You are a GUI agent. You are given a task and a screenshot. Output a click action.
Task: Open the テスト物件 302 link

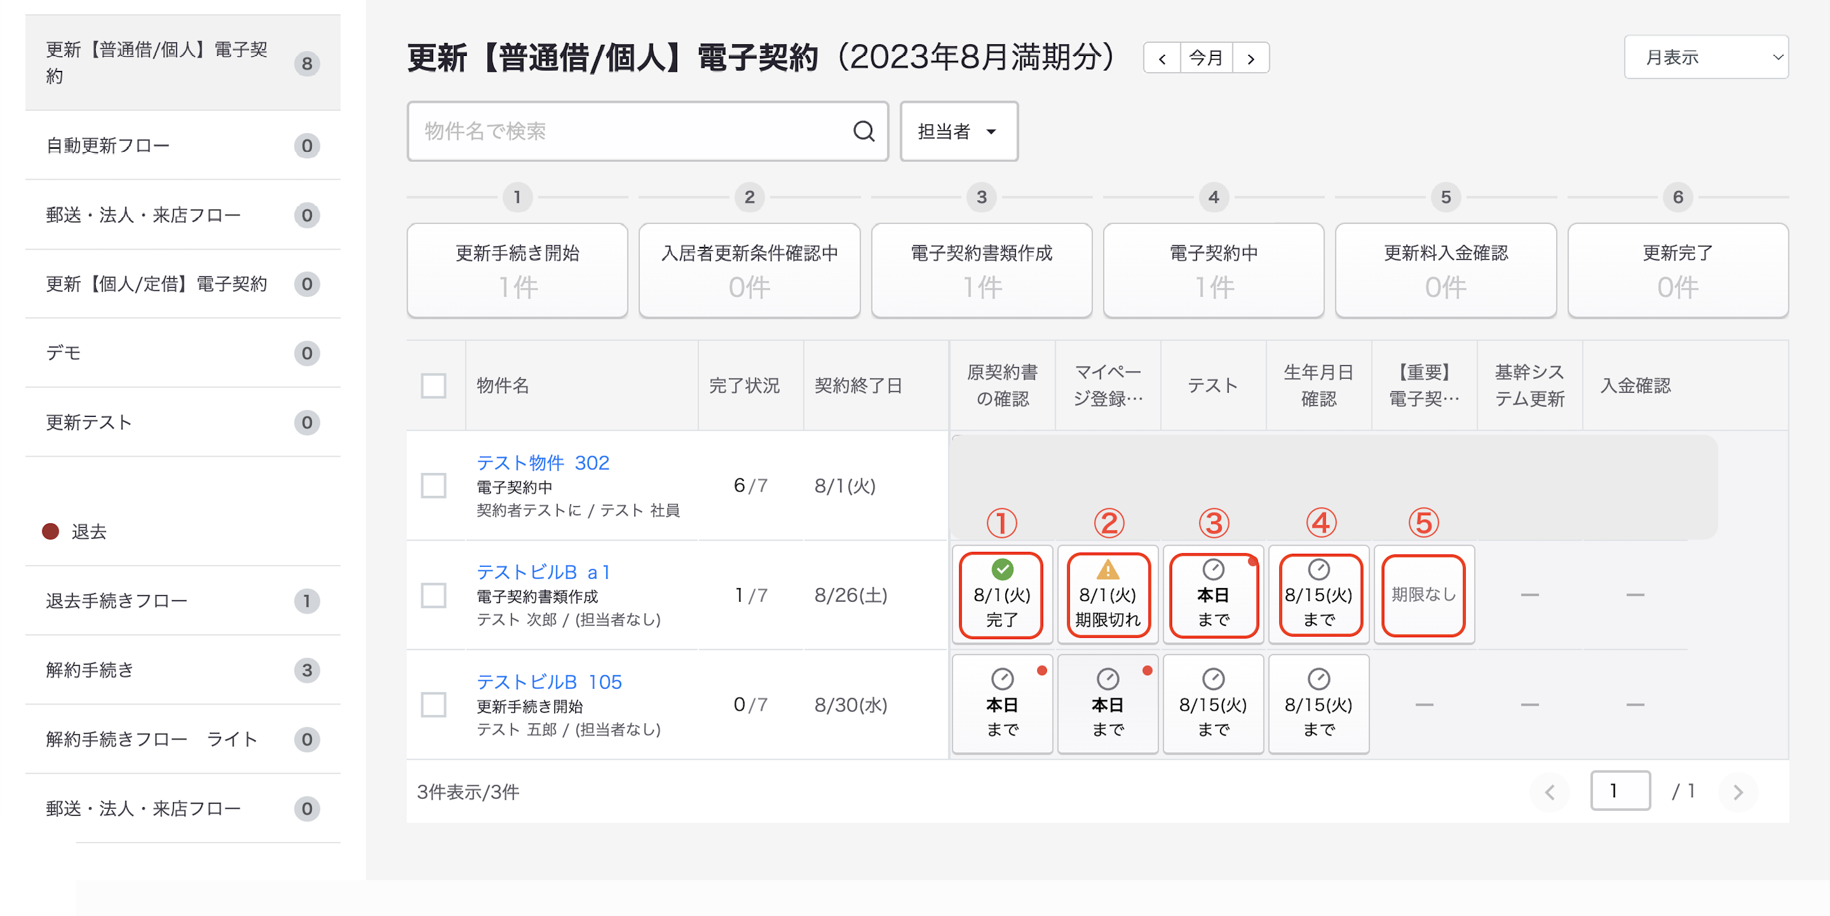pyautogui.click(x=543, y=463)
